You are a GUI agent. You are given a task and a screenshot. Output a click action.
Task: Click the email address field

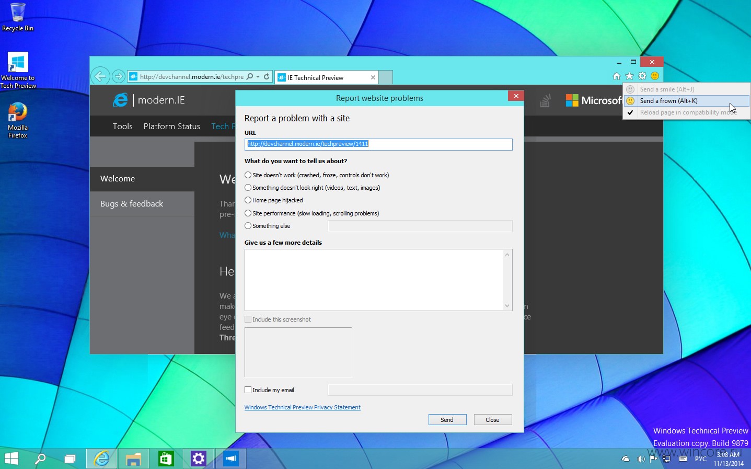[x=420, y=390]
